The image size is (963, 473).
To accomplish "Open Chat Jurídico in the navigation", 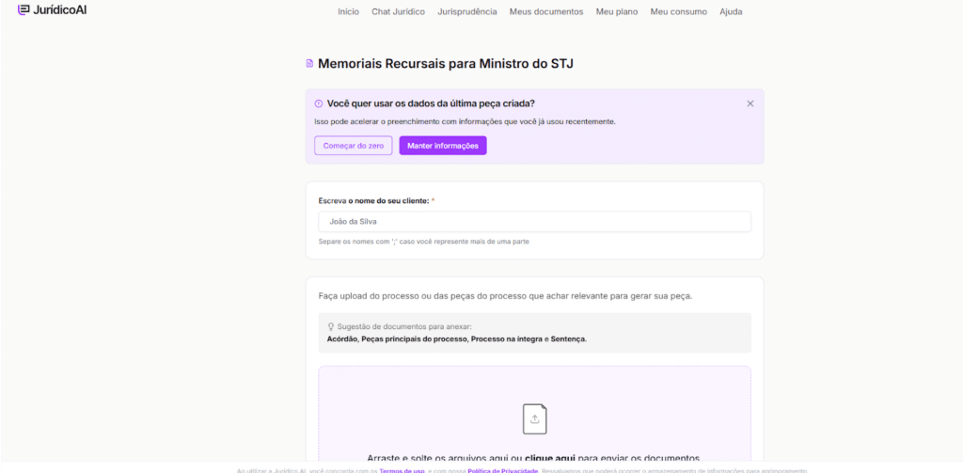I will [398, 11].
